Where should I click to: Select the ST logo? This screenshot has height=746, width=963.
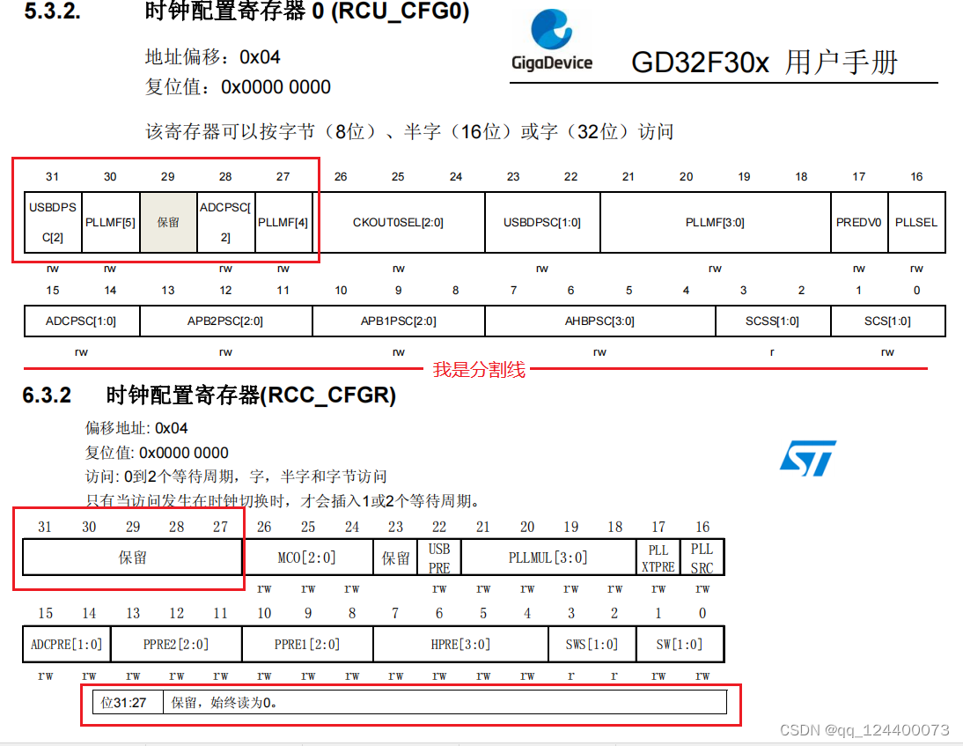point(808,459)
